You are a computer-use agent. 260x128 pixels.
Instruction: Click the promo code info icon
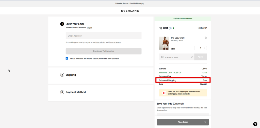click(192, 57)
